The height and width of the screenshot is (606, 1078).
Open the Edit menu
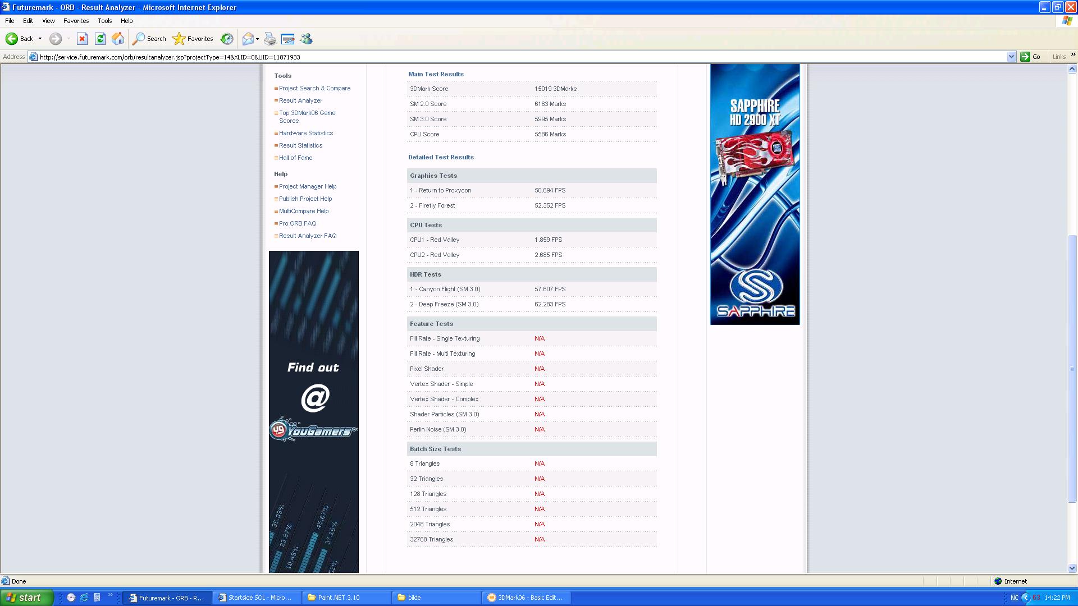[x=28, y=21]
